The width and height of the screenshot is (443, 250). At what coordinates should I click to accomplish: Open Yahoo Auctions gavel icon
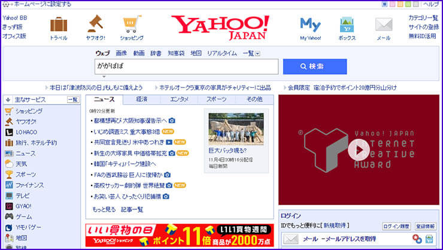pyautogui.click(x=95, y=23)
